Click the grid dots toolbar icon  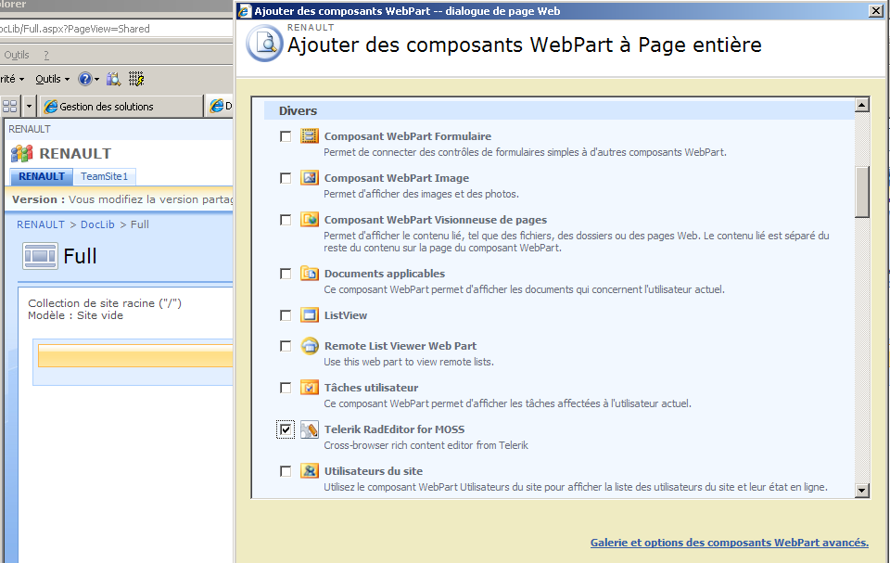tap(136, 79)
